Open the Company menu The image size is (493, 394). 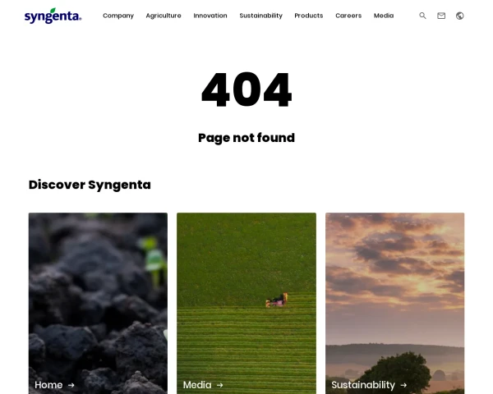[x=118, y=16]
